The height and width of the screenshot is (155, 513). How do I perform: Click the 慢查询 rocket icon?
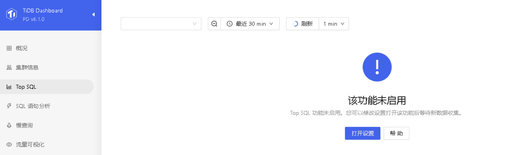coord(9,125)
